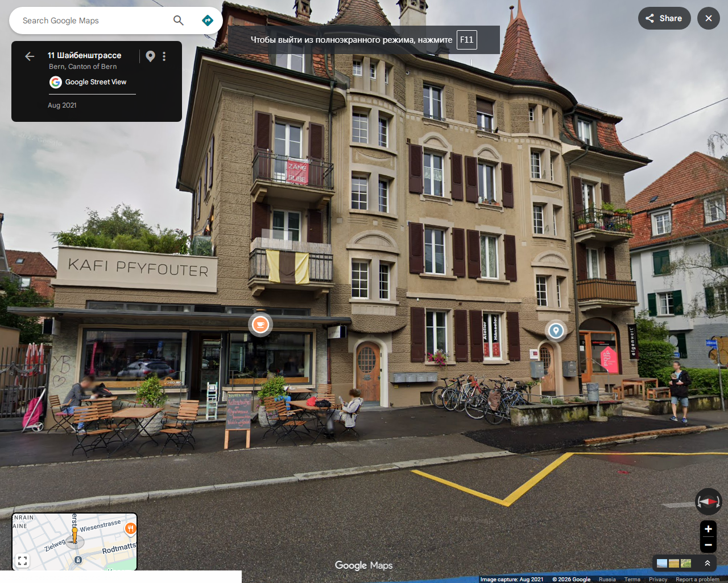
Task: Click the compass control
Action: coord(708,502)
